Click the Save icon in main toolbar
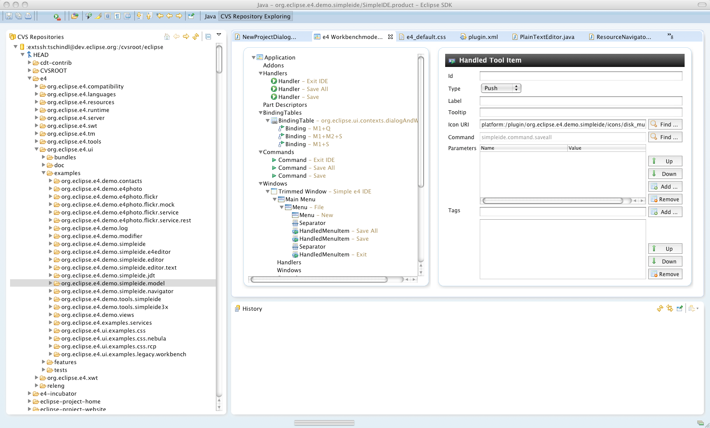The image size is (710, 428). 9,16
